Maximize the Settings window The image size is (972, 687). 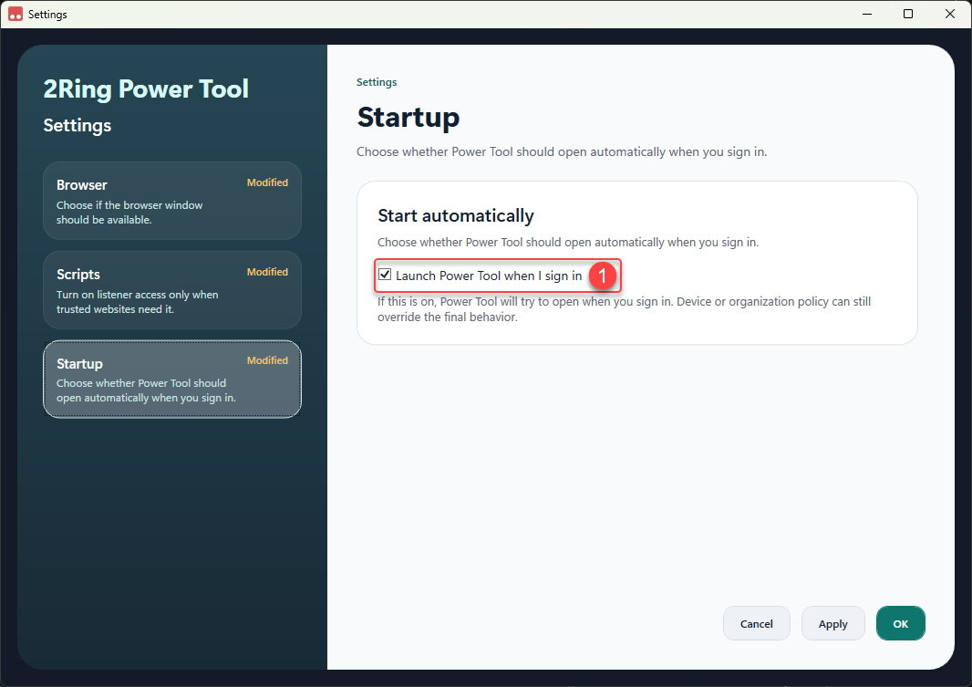908,14
